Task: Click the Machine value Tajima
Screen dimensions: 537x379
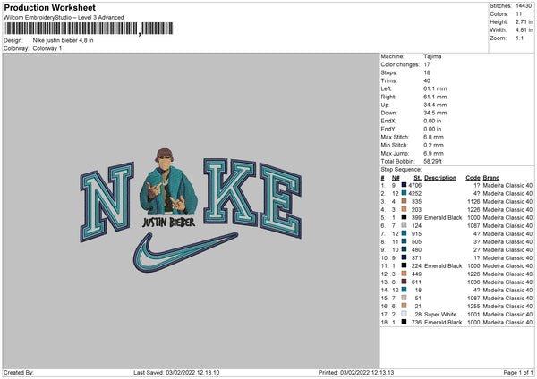Action: pos(432,56)
